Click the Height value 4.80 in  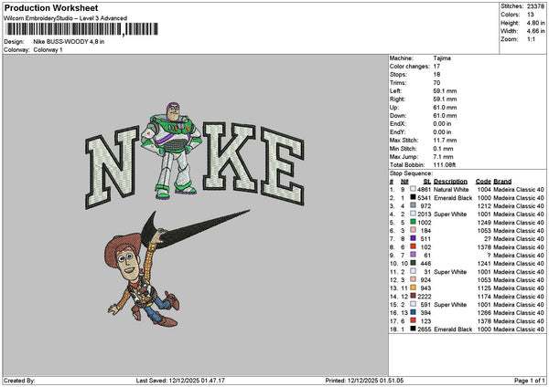[535, 23]
